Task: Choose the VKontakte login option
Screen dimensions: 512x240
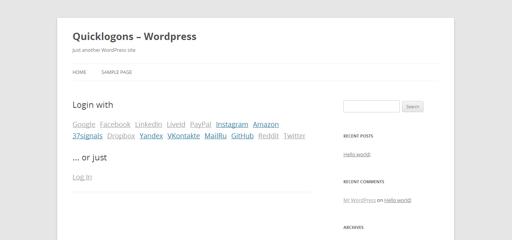Action: (x=184, y=136)
